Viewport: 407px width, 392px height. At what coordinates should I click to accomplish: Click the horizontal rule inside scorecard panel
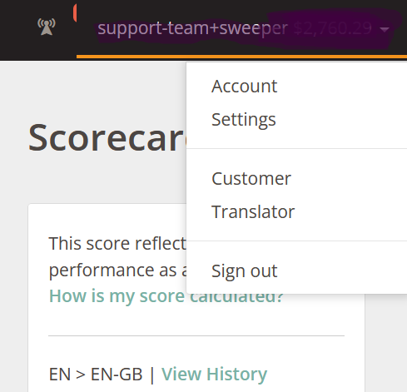[196, 335]
